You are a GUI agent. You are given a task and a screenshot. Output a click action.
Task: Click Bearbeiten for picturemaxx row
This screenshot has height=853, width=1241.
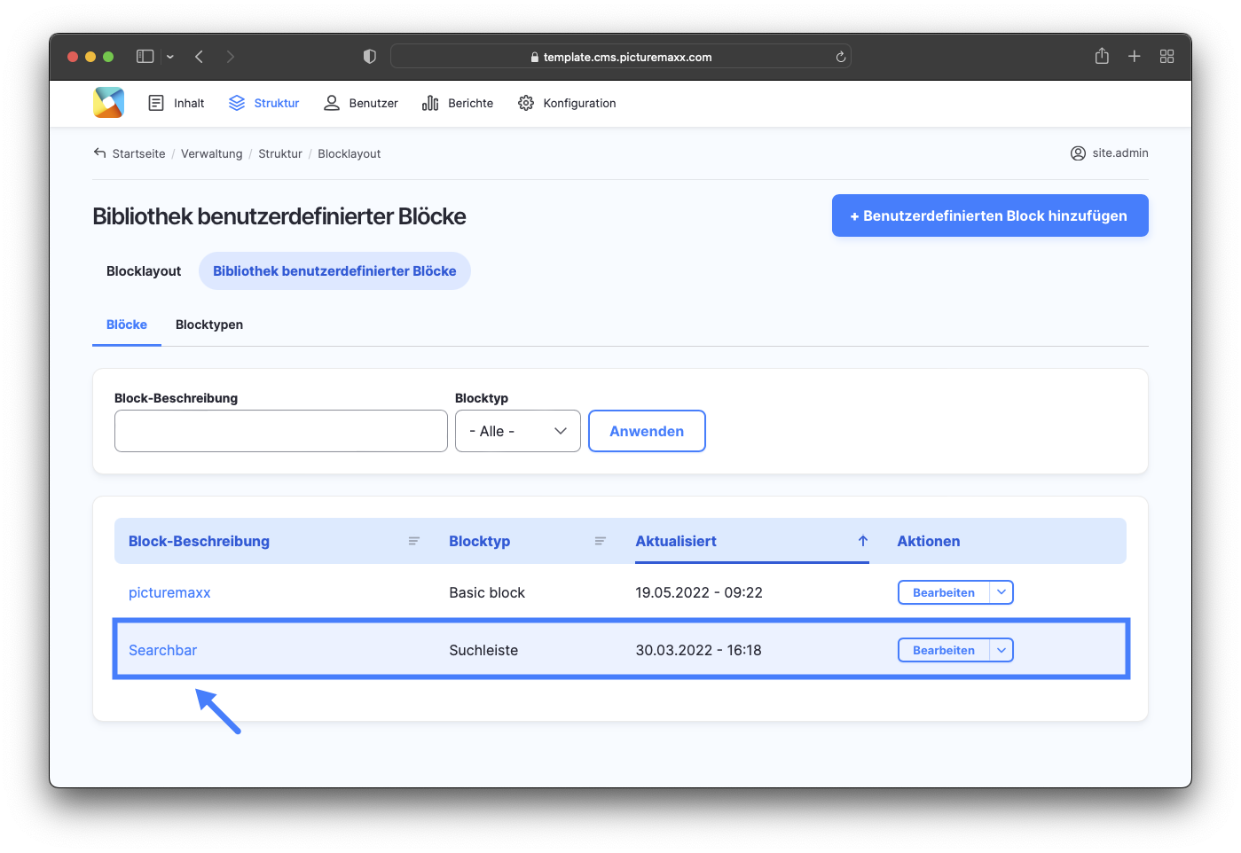click(944, 592)
